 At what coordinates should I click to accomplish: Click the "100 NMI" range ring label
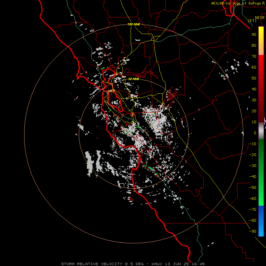[x=134, y=24]
